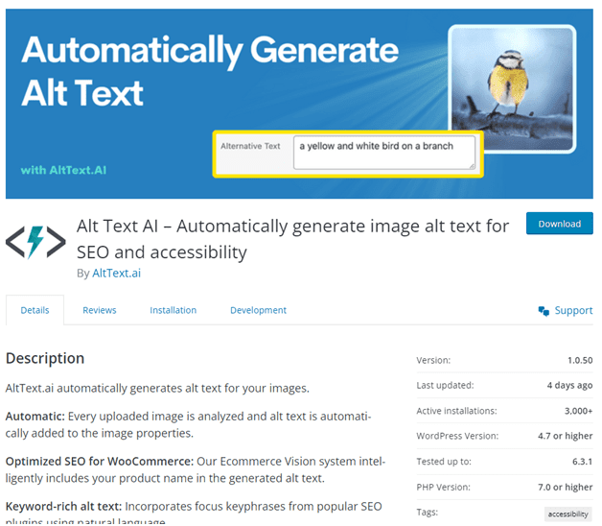Click the '7.0 or higher' PHP version

pos(566,488)
